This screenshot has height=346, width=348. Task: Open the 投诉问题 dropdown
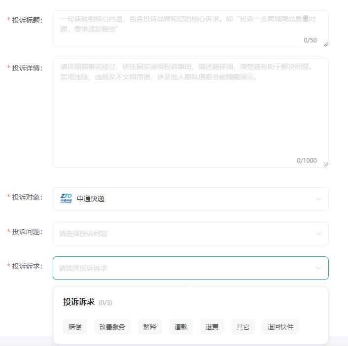[190, 234]
